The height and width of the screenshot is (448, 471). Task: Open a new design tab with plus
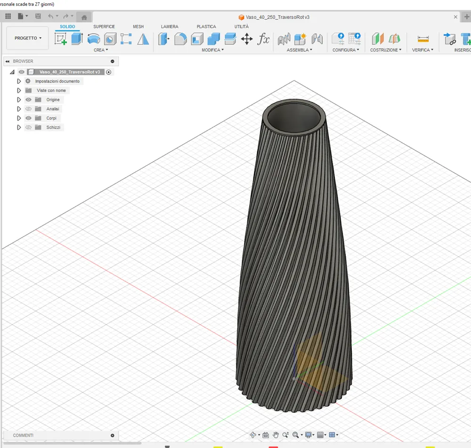click(x=466, y=17)
